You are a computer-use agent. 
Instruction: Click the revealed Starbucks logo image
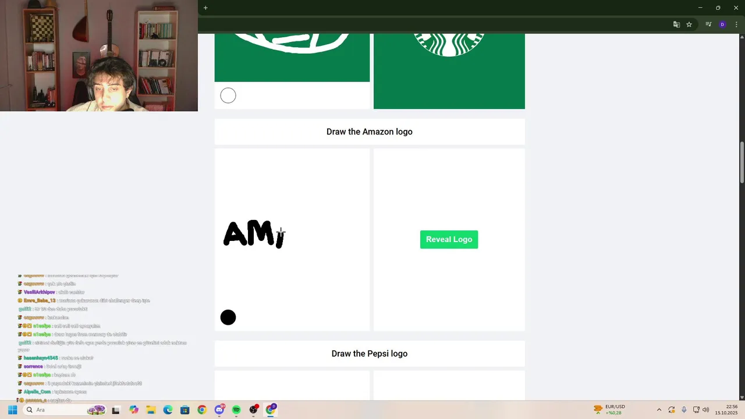(x=449, y=71)
